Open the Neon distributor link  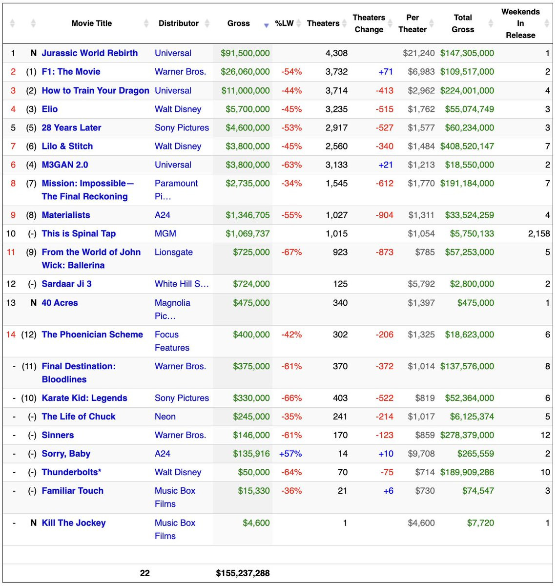tap(165, 417)
